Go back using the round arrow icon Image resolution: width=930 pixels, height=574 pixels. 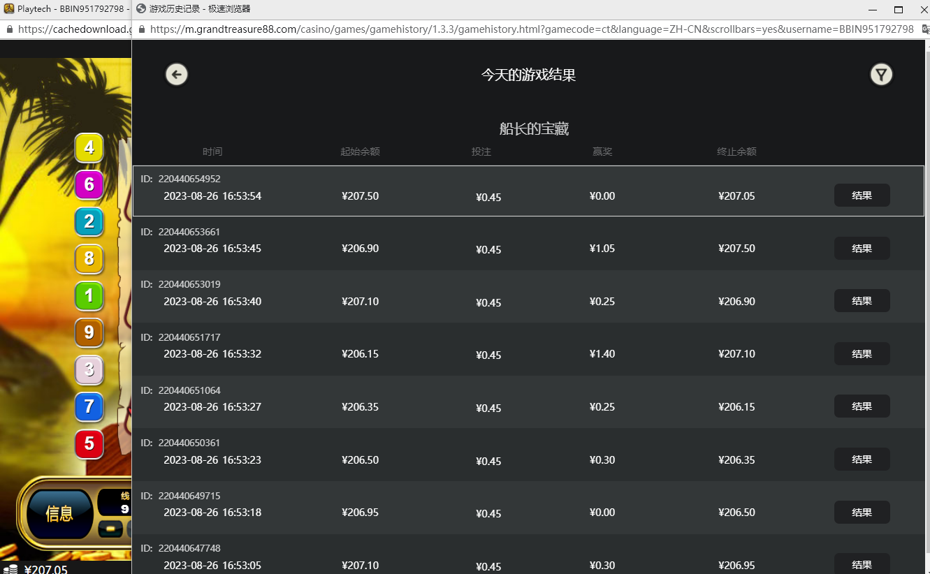coord(176,74)
